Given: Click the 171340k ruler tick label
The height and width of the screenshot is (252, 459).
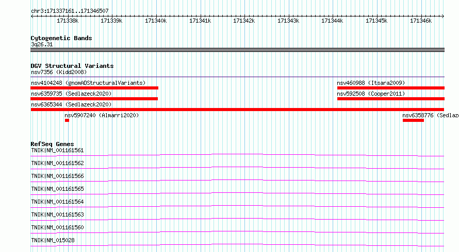Looking at the screenshot, I should tap(156, 21).
